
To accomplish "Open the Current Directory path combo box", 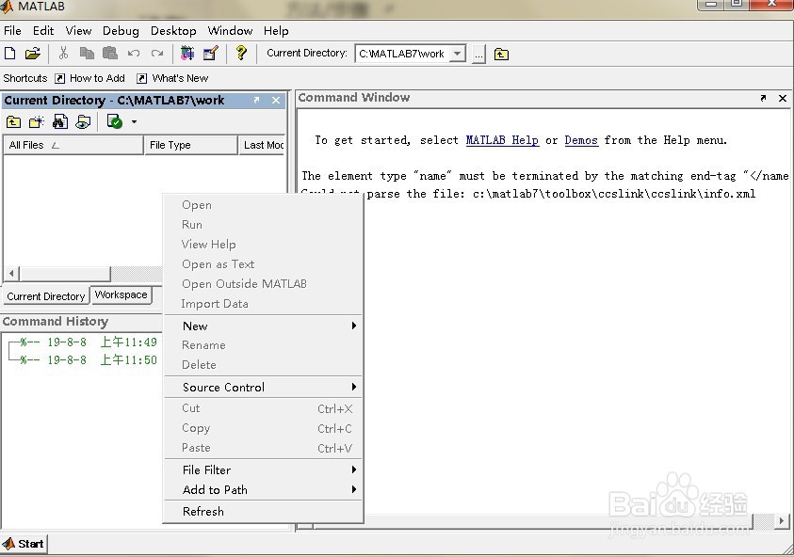I will [410, 54].
